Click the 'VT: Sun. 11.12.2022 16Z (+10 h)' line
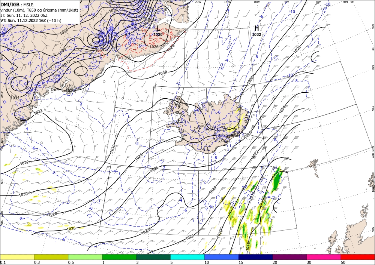 coord(31,21)
